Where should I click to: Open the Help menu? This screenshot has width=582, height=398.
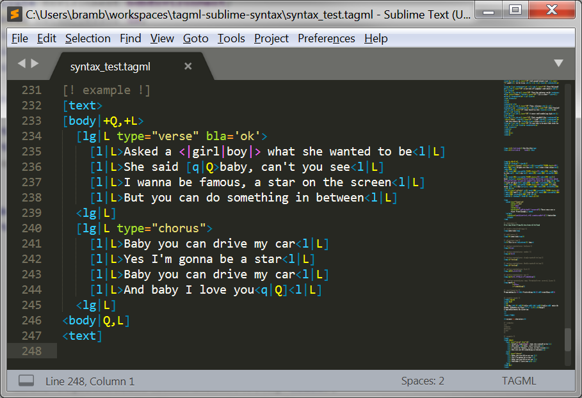[x=376, y=38]
